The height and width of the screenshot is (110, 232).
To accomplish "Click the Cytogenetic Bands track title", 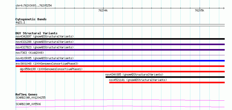I will pyautogui.click(x=31, y=19).
